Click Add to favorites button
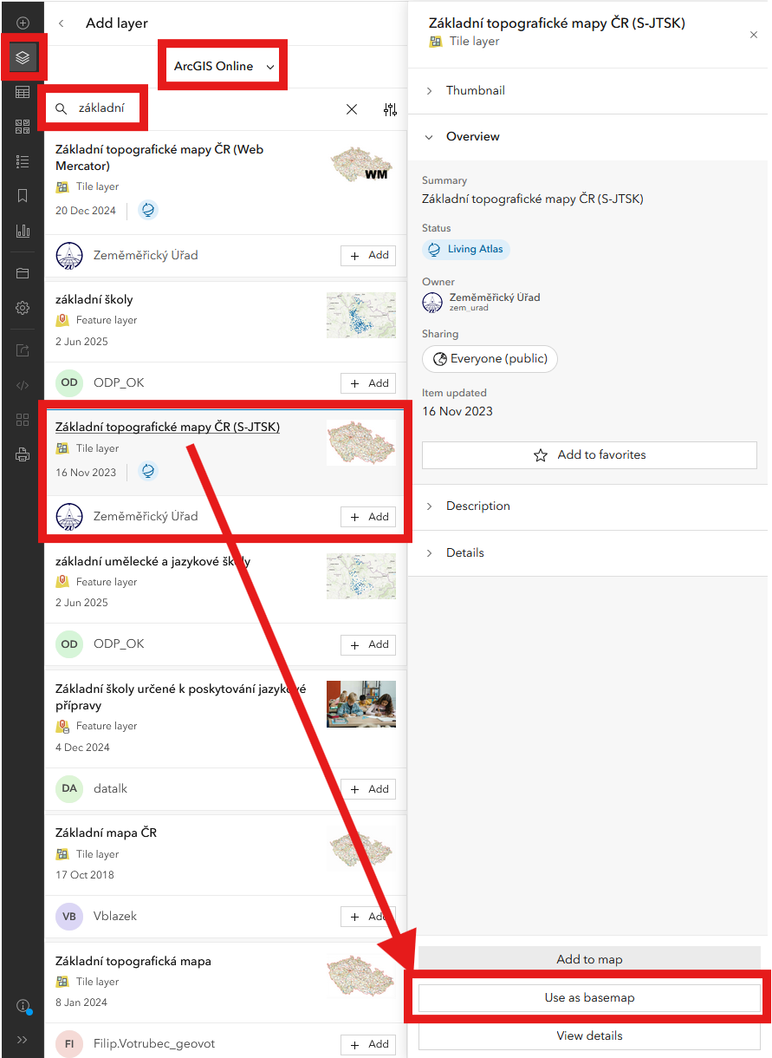This screenshot has width=772, height=1058. click(x=589, y=454)
